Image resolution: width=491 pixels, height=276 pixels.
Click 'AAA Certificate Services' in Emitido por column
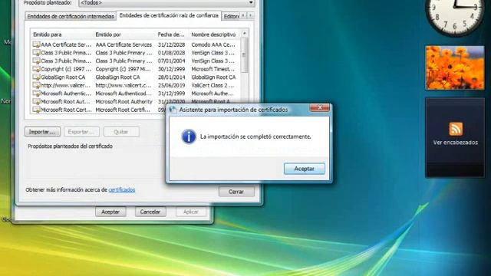[x=124, y=44]
